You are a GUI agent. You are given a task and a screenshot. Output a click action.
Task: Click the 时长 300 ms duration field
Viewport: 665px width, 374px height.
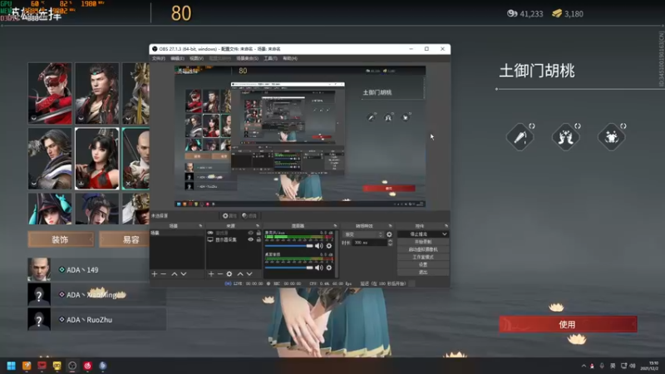369,243
